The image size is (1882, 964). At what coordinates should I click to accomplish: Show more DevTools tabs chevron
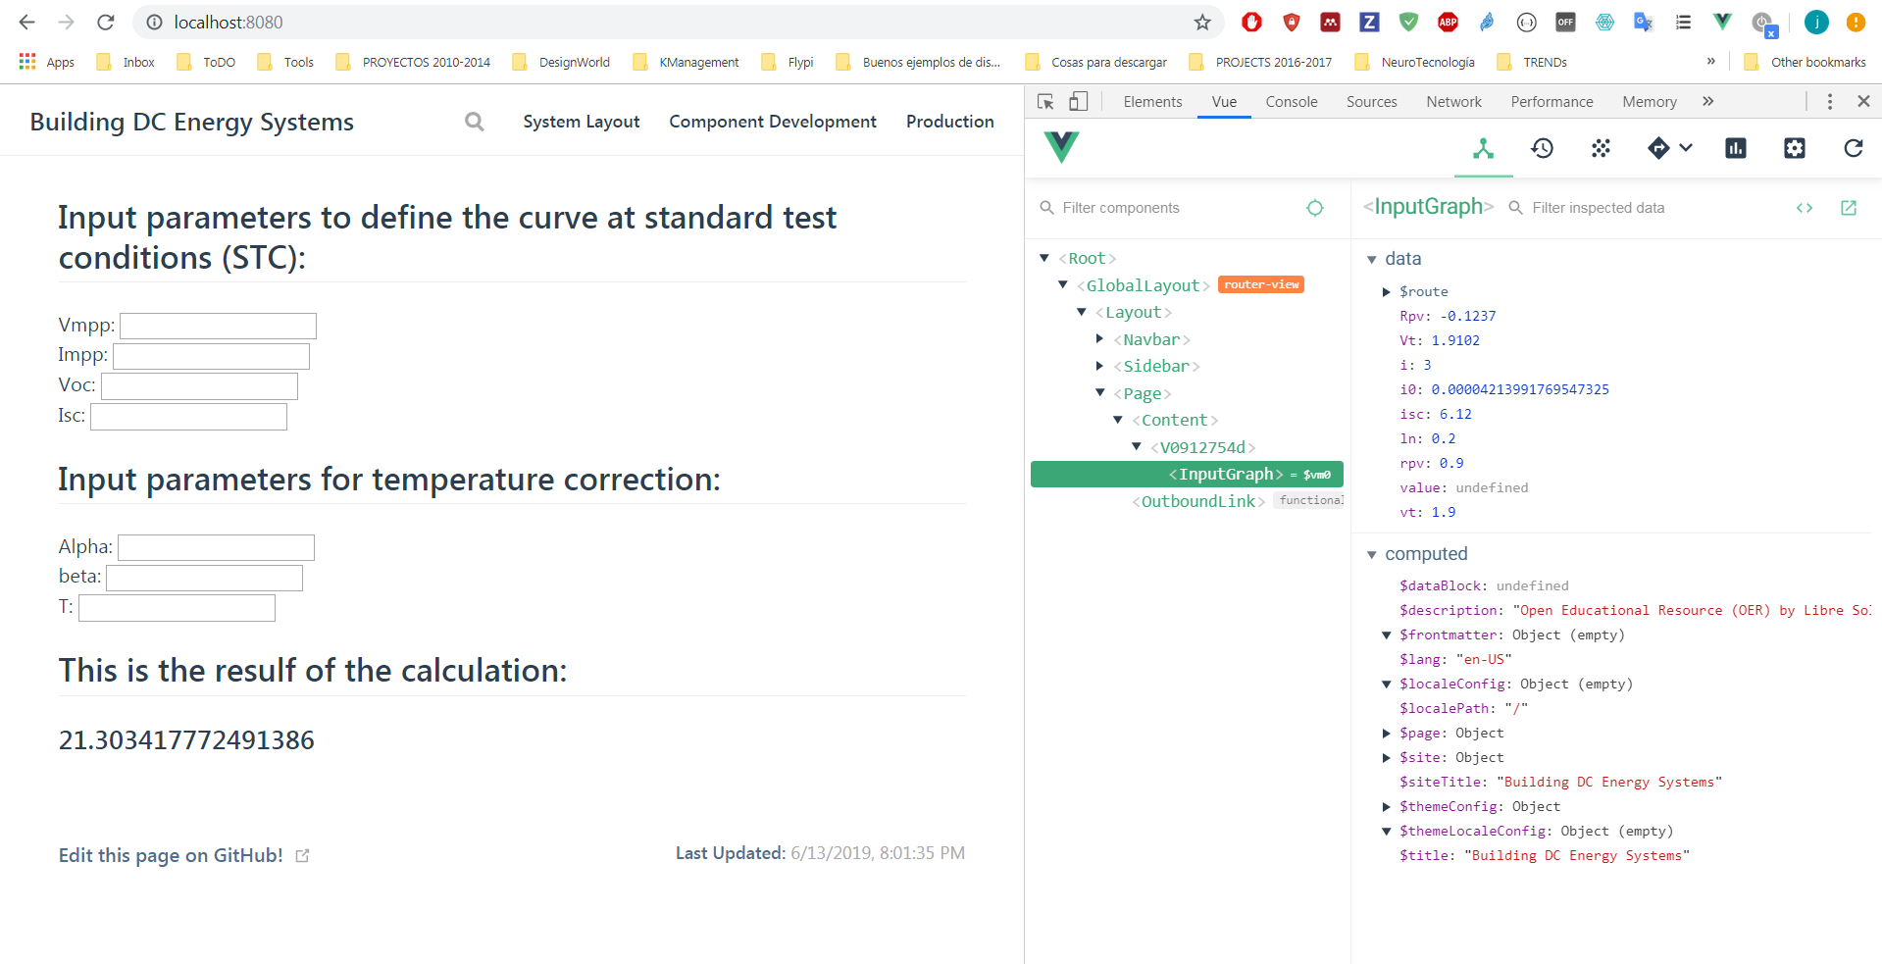[x=1708, y=101]
